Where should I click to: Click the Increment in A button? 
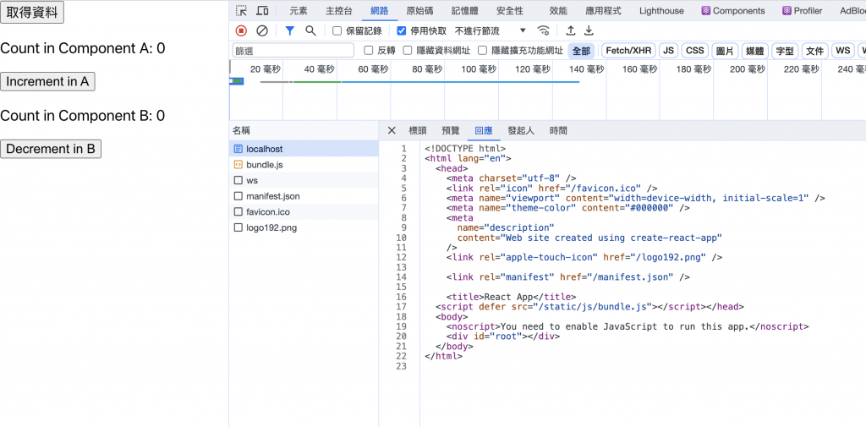(x=47, y=82)
